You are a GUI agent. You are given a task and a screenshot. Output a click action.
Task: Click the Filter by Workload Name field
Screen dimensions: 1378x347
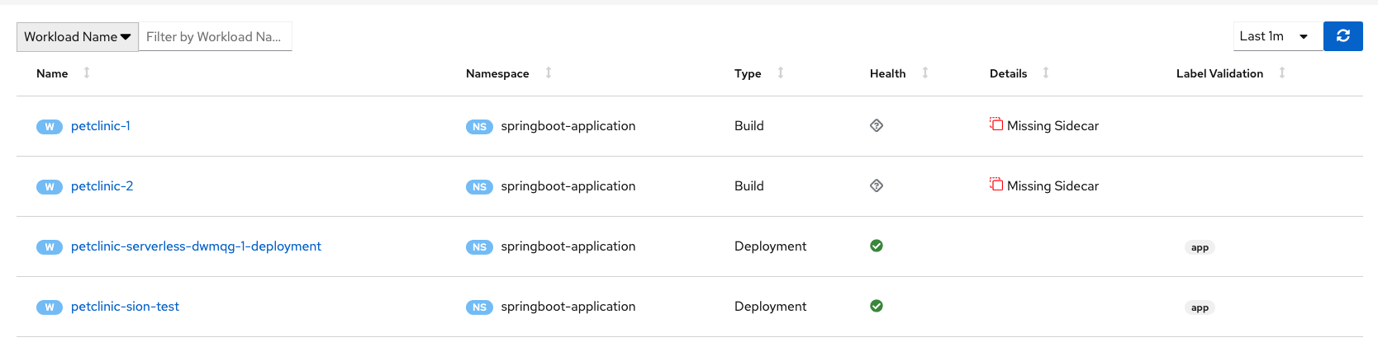coord(215,36)
